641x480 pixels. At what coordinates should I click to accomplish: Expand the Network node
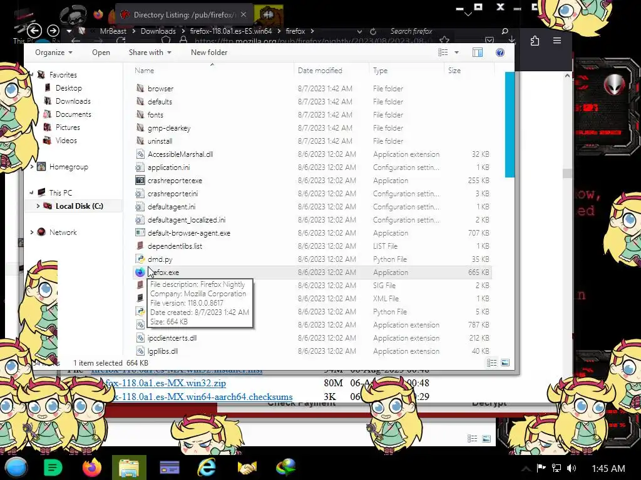point(32,232)
